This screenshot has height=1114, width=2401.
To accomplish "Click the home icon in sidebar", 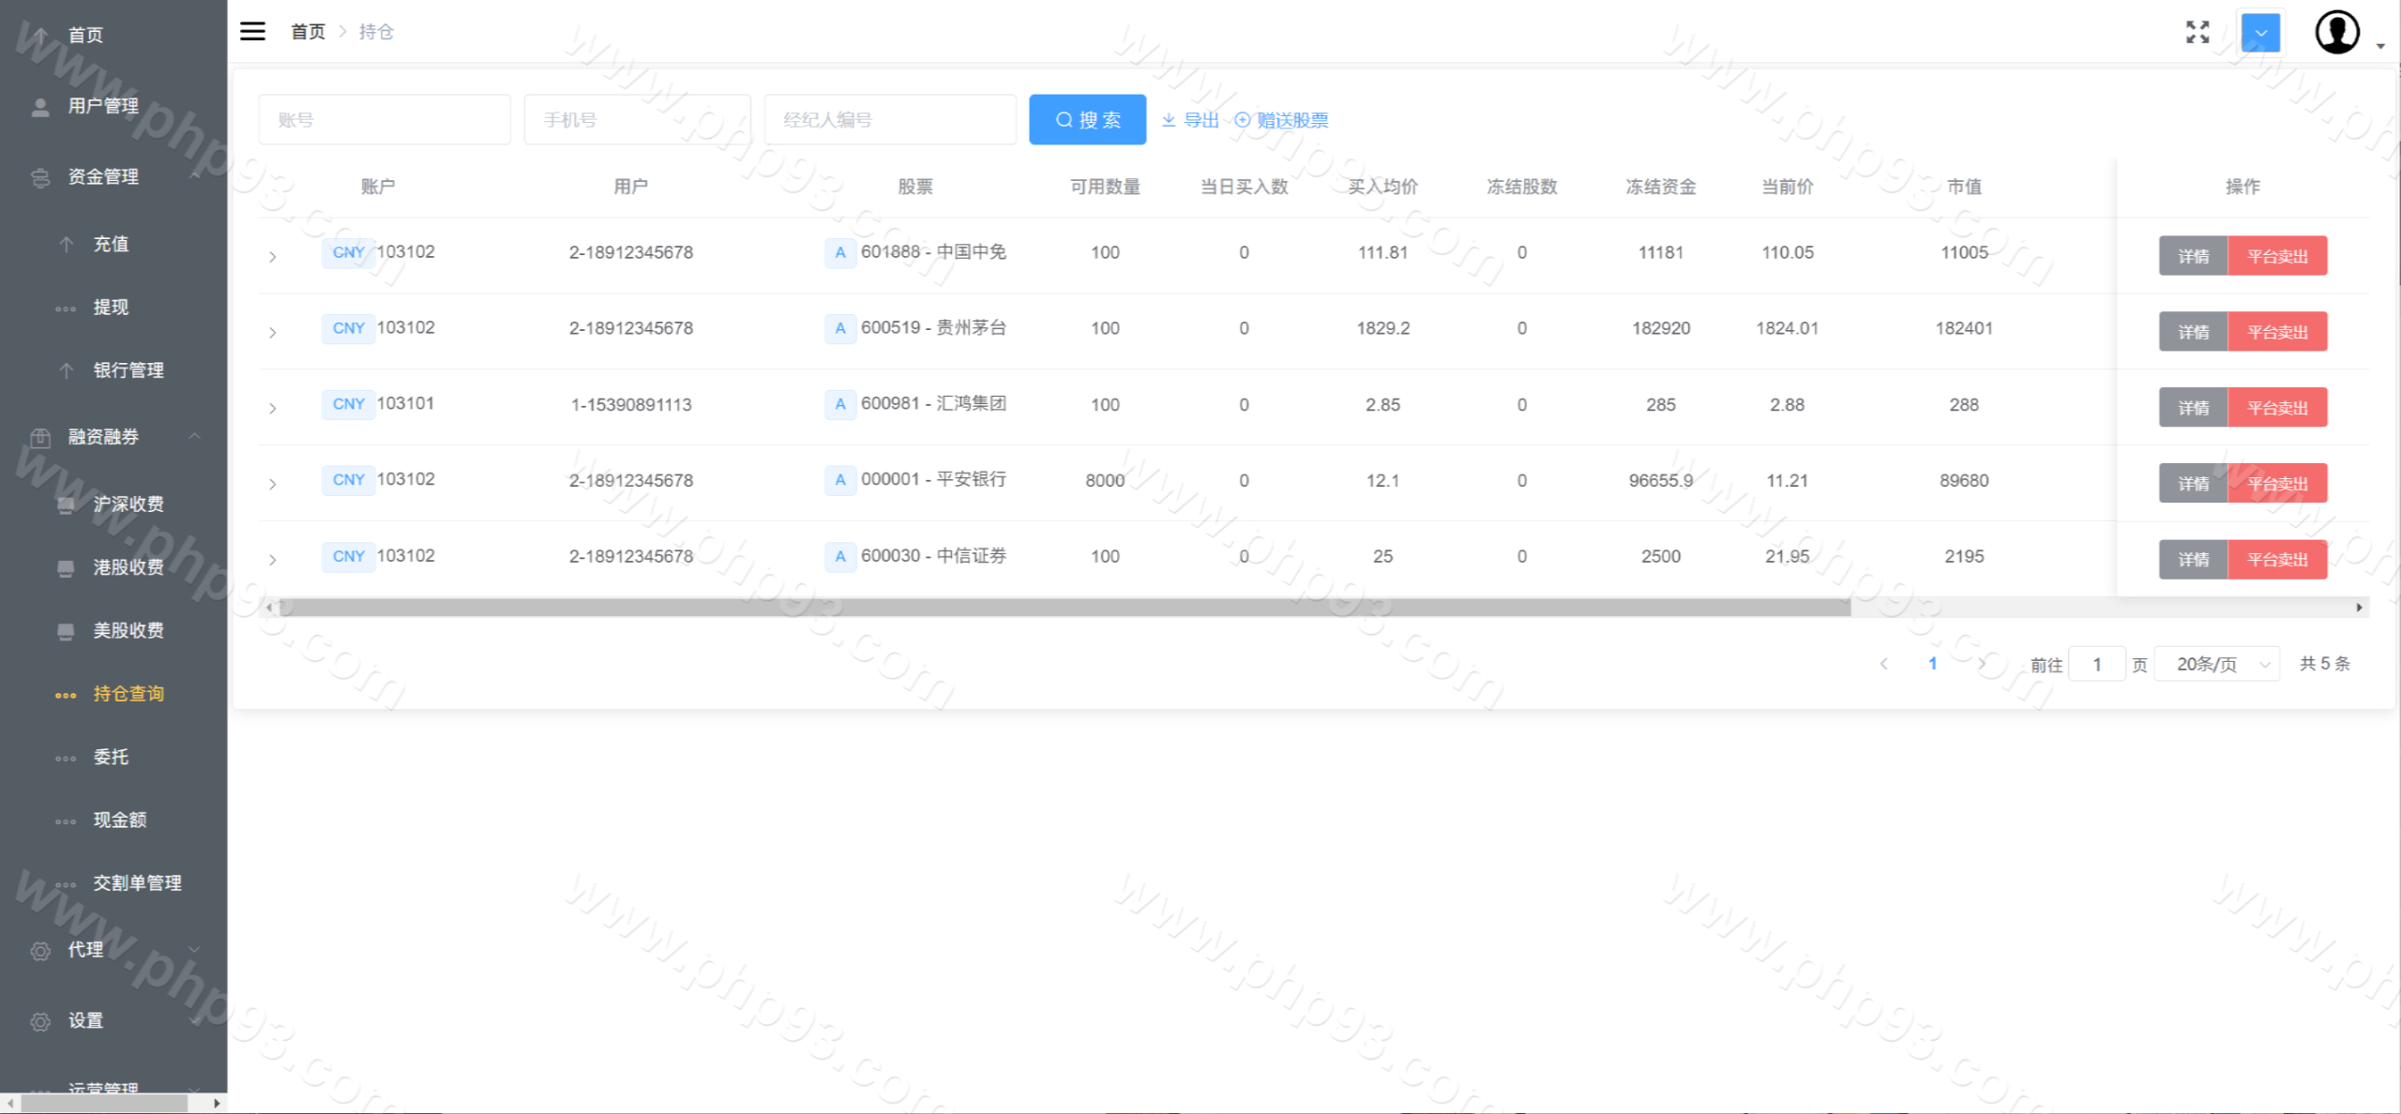I will pyautogui.click(x=40, y=36).
